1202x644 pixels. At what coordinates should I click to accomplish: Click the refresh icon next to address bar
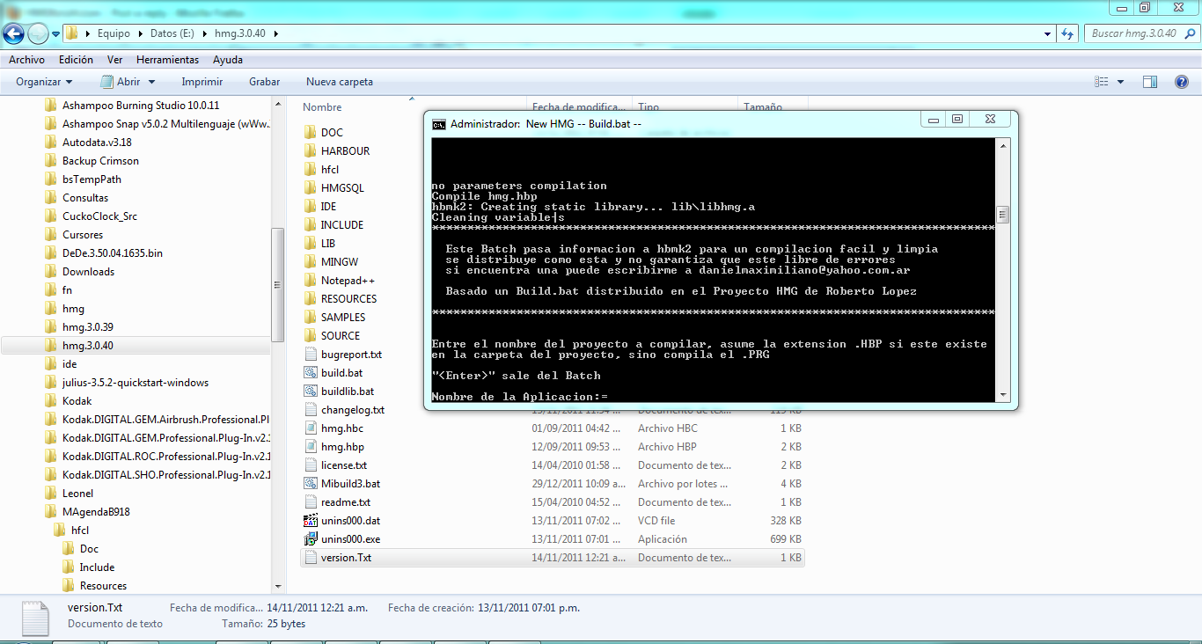(1067, 33)
